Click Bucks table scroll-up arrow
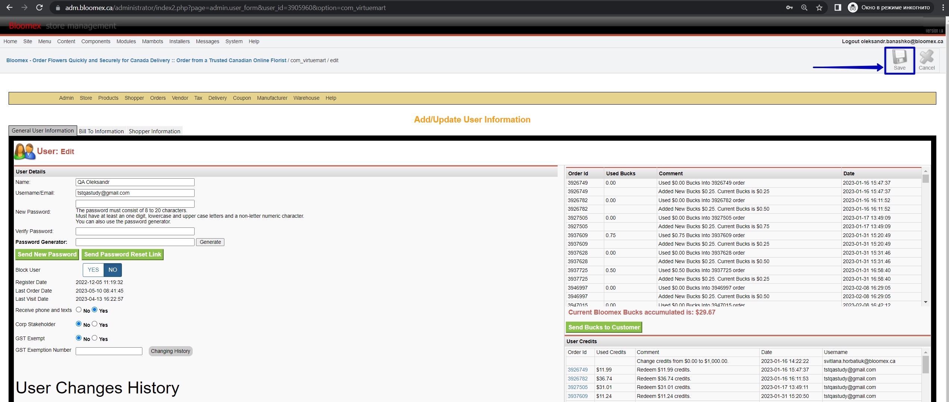Screen dimensions: 949x402 926,171
